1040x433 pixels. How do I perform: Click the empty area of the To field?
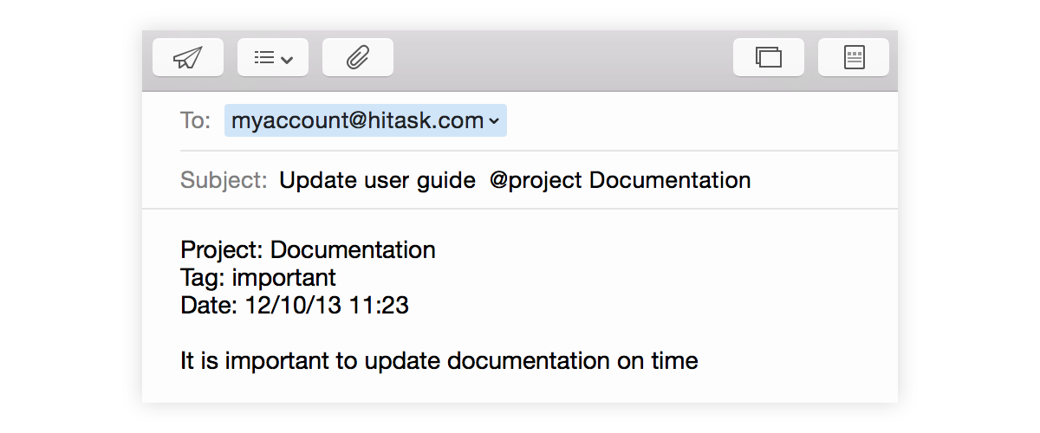[x=693, y=121]
